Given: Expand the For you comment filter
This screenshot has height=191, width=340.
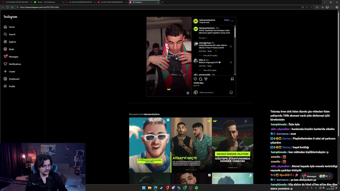Looking at the screenshot, I should point(203,38).
